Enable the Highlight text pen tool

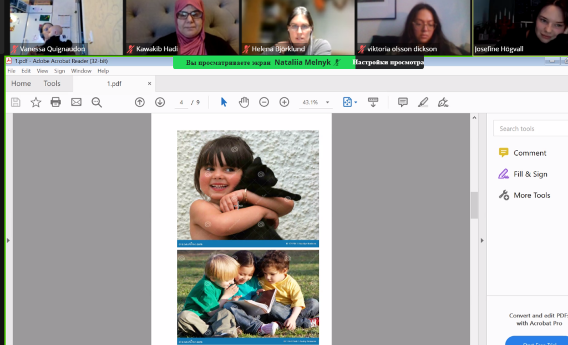(423, 102)
